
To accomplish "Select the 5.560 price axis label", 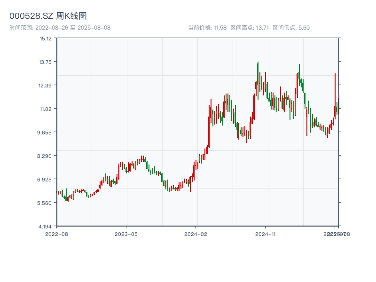I will (46, 203).
